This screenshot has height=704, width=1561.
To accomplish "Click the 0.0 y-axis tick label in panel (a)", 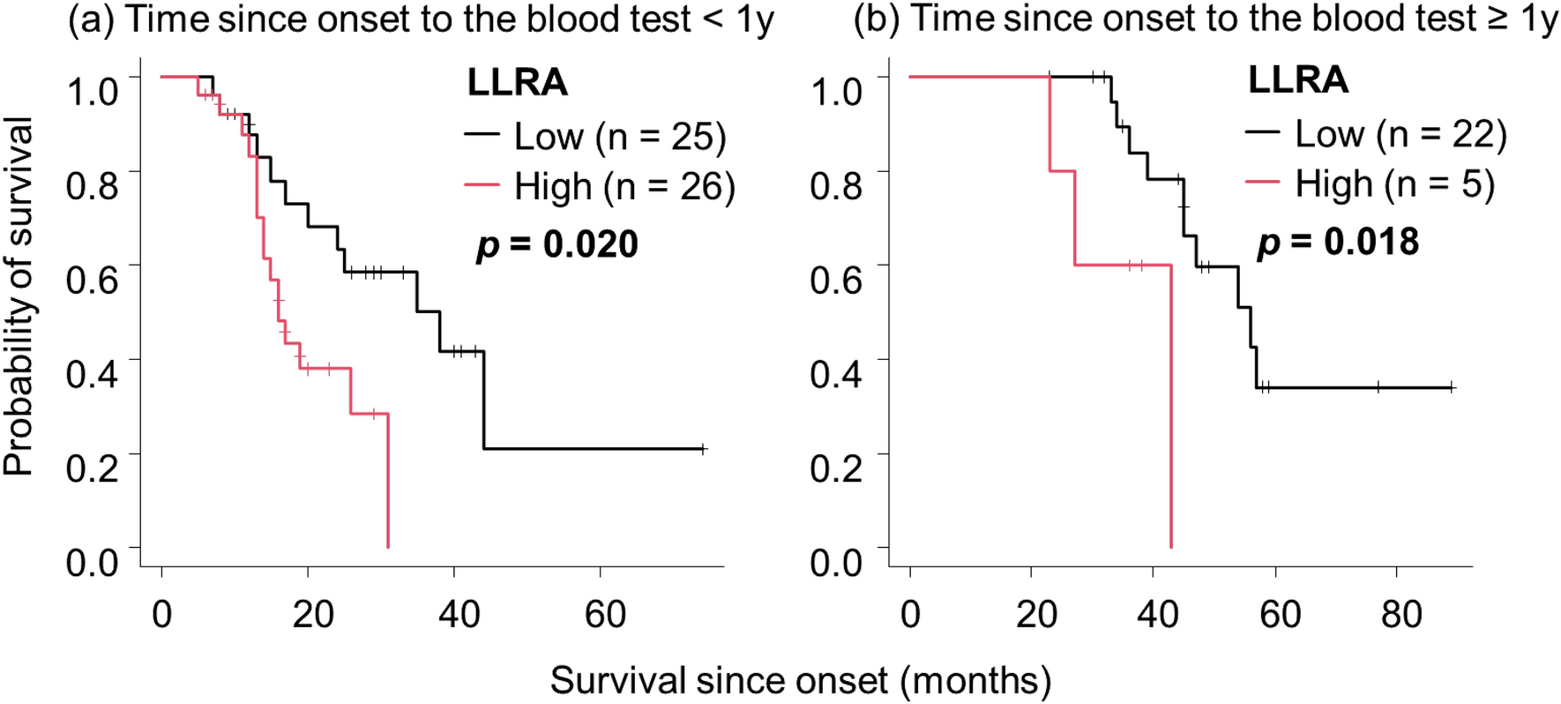I will [x=92, y=562].
